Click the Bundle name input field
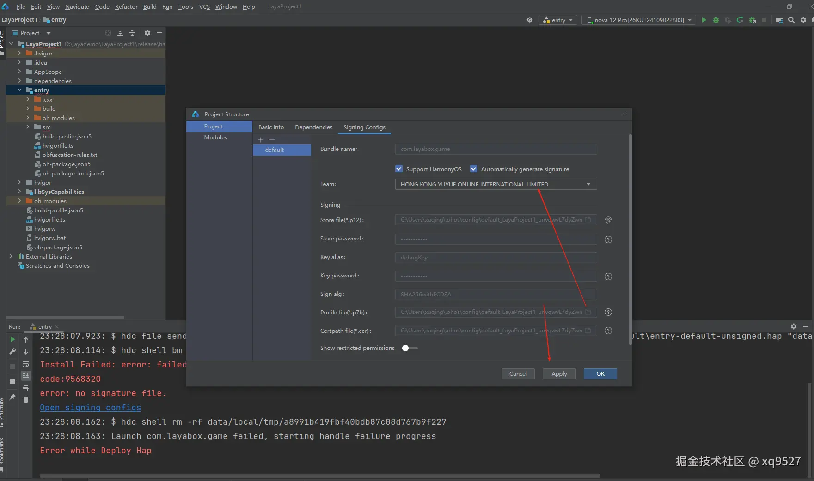Screen dimensions: 814x481 (x=496, y=149)
